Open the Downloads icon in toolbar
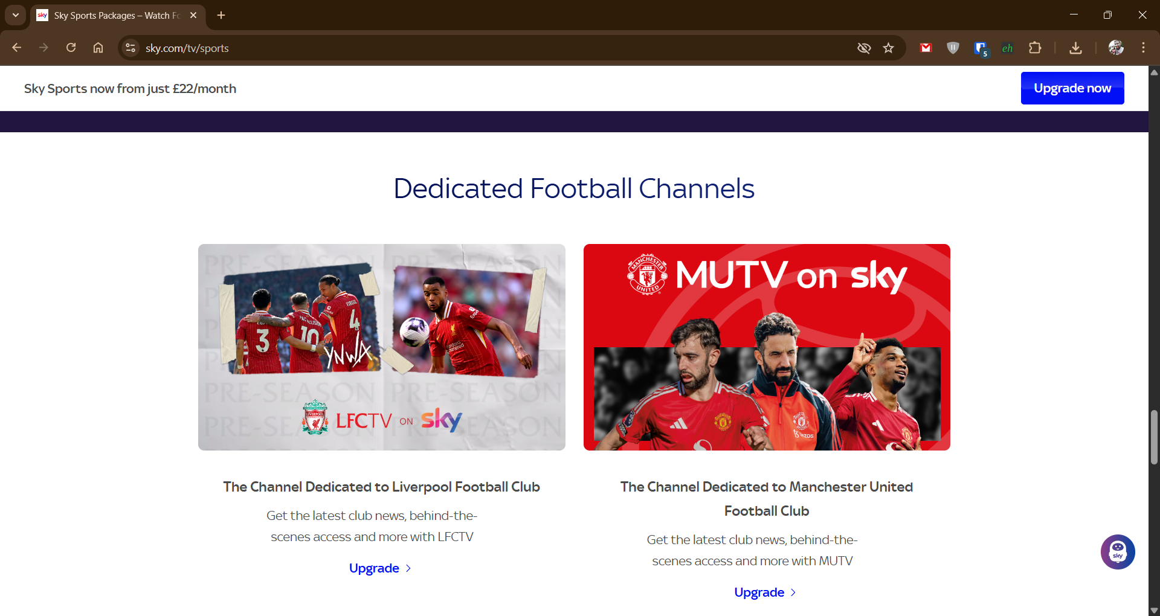 pyautogui.click(x=1075, y=48)
